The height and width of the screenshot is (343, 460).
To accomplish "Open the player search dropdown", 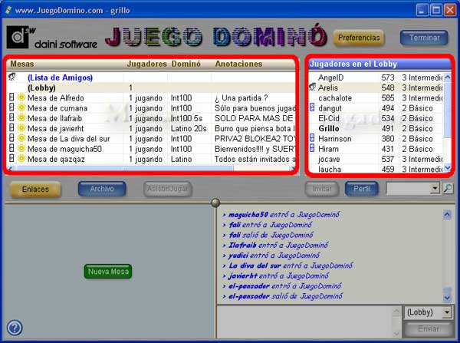I will [x=435, y=188].
